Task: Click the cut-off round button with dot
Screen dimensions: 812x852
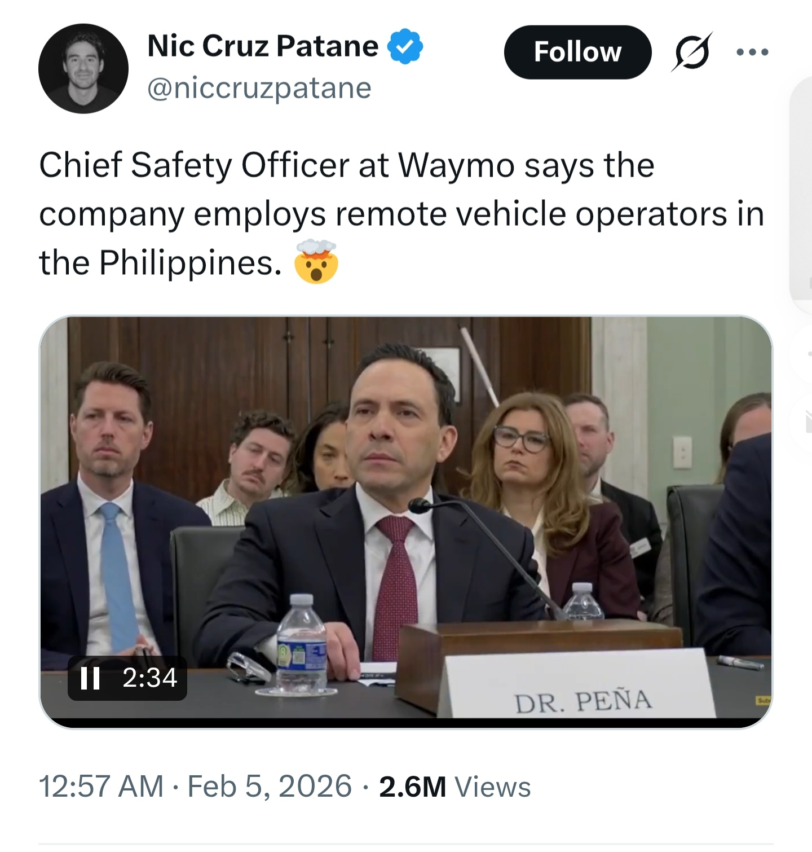Action: (x=804, y=354)
